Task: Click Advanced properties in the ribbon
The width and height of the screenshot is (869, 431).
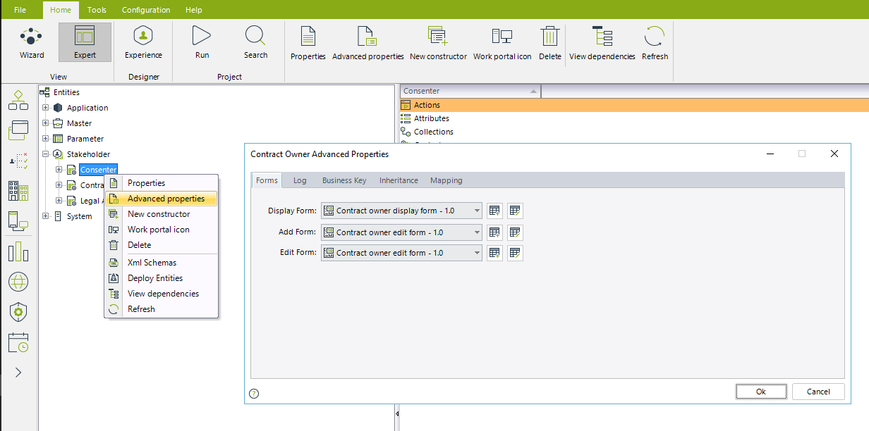Action: [367, 43]
